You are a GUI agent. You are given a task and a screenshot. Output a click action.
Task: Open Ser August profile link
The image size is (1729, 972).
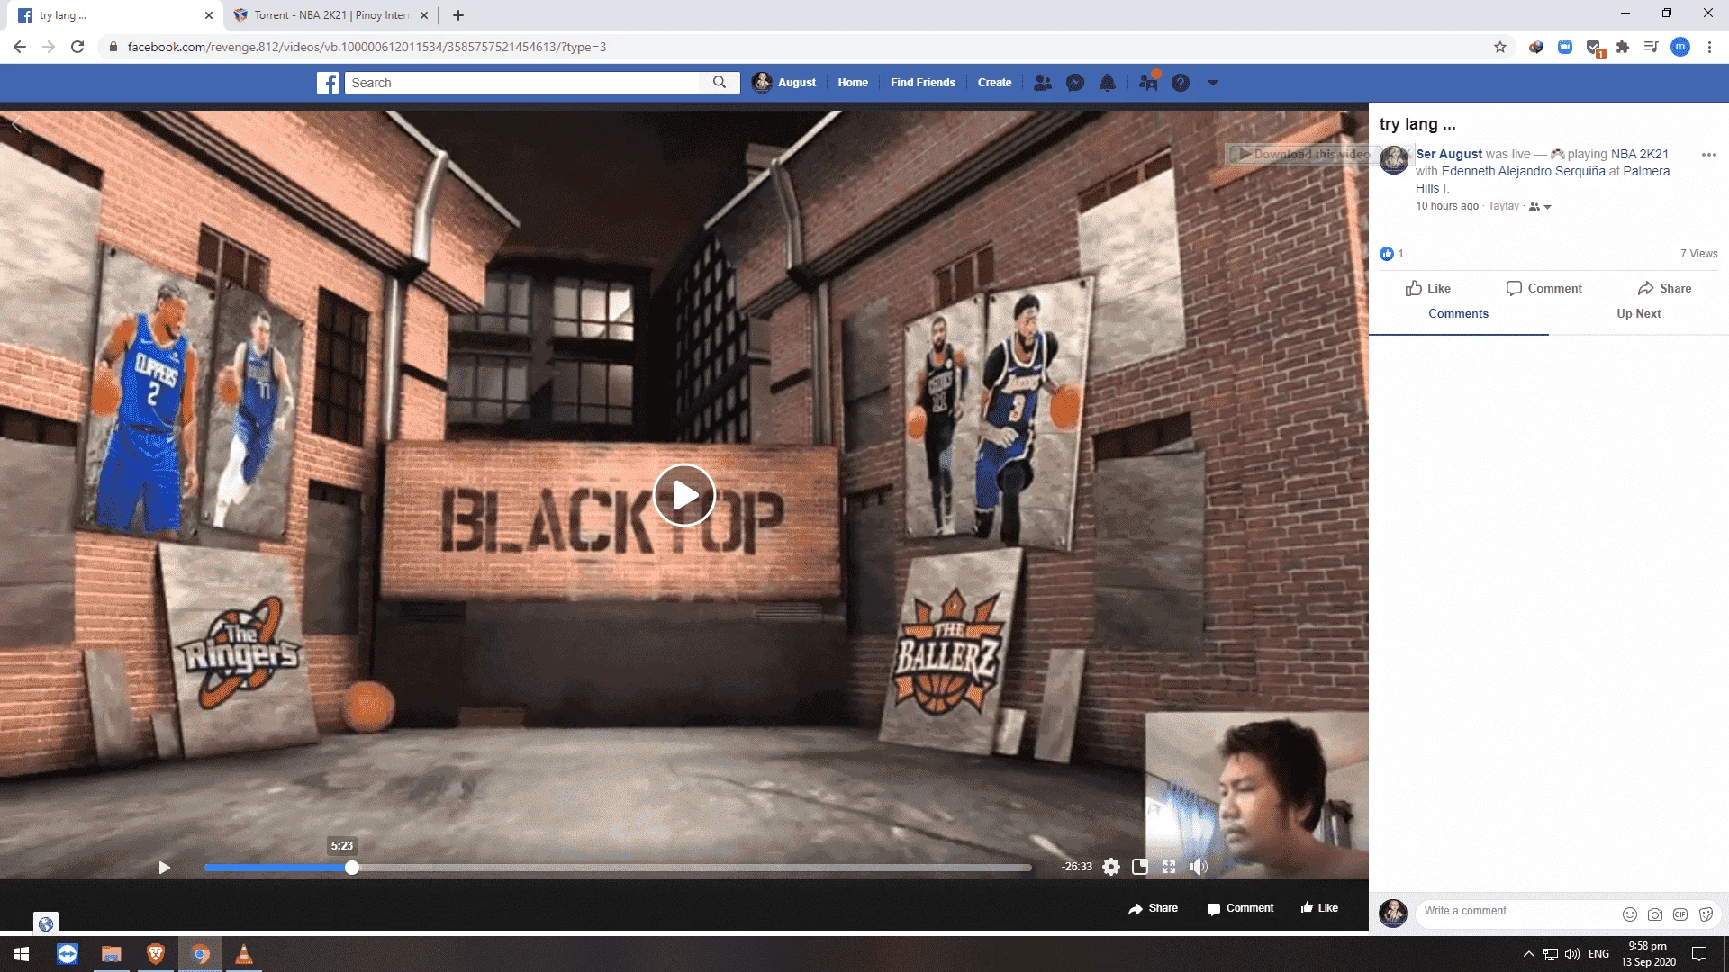tap(1449, 154)
